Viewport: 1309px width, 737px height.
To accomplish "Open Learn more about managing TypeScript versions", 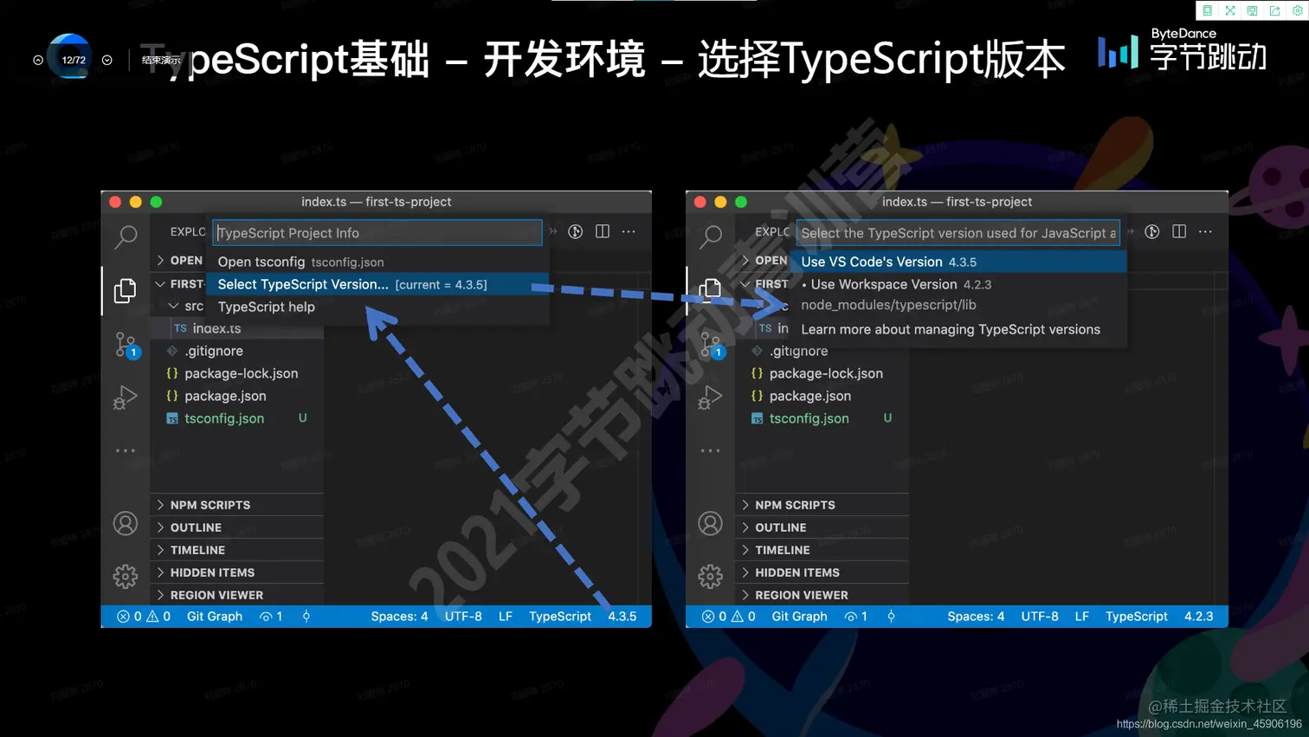I will click(958, 329).
